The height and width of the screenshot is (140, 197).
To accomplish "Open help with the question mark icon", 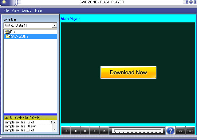I will point(171,131).
